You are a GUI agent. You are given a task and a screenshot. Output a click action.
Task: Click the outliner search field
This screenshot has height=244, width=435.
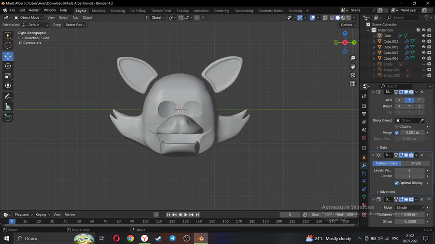(403, 18)
